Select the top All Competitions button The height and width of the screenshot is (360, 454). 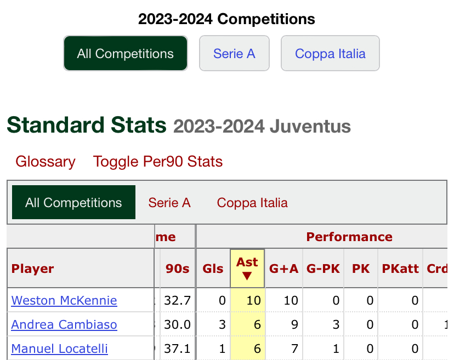pyautogui.click(x=126, y=54)
